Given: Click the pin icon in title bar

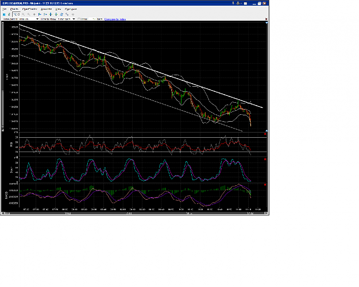Looking at the screenshot, I should click(x=233, y=3).
